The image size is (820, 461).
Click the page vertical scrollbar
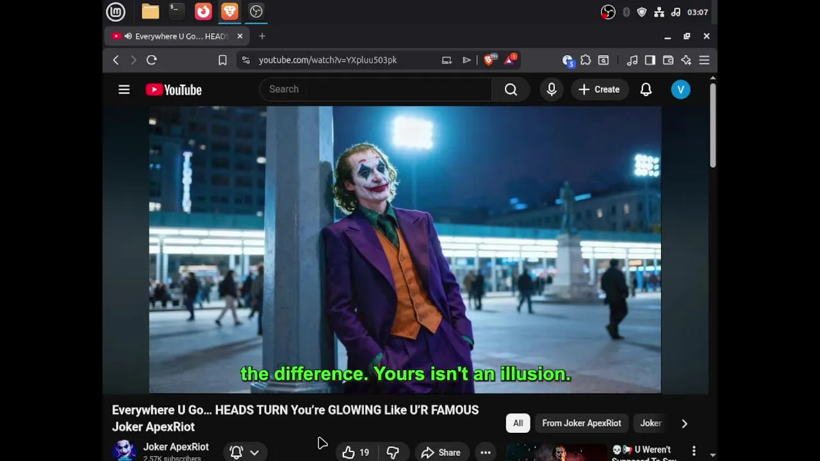[x=712, y=125]
